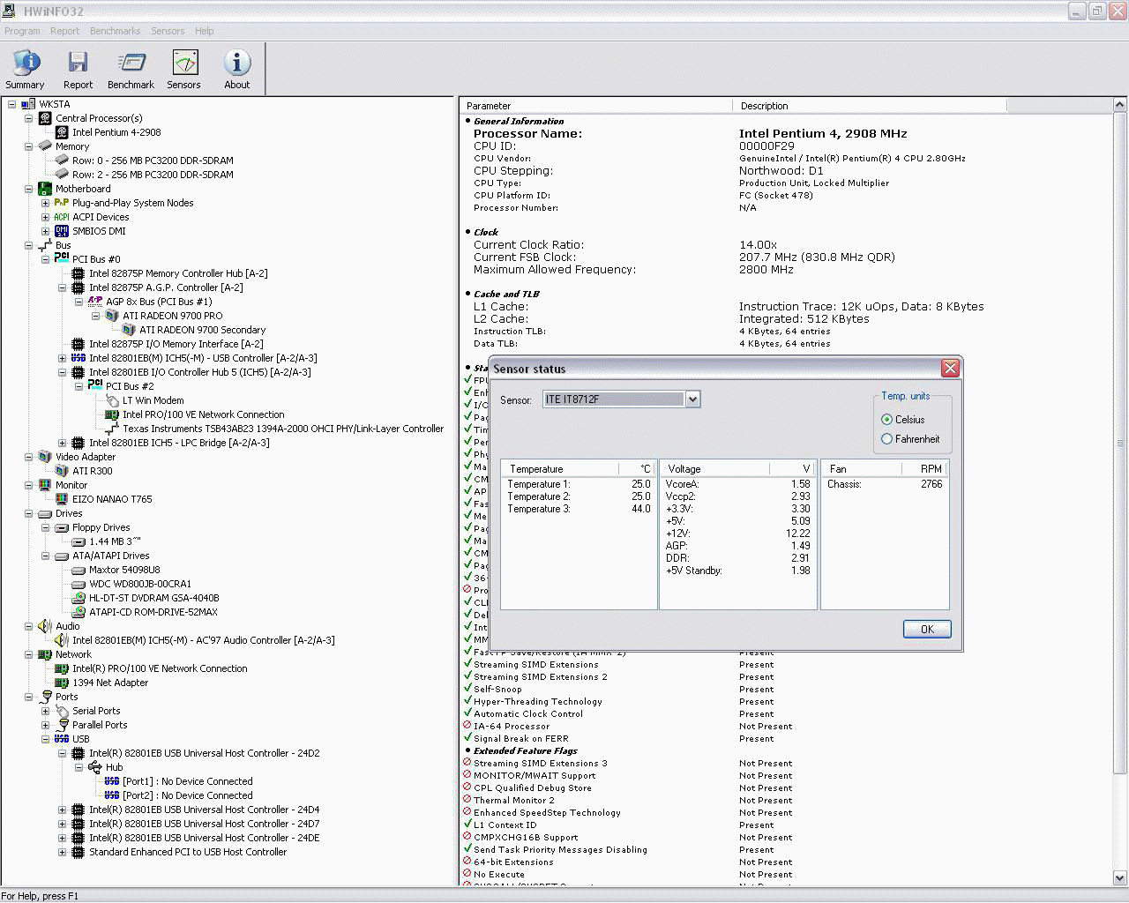Select Intel PRO/100 VE under PCI Bus #2
The height and width of the screenshot is (903, 1129).
point(203,414)
